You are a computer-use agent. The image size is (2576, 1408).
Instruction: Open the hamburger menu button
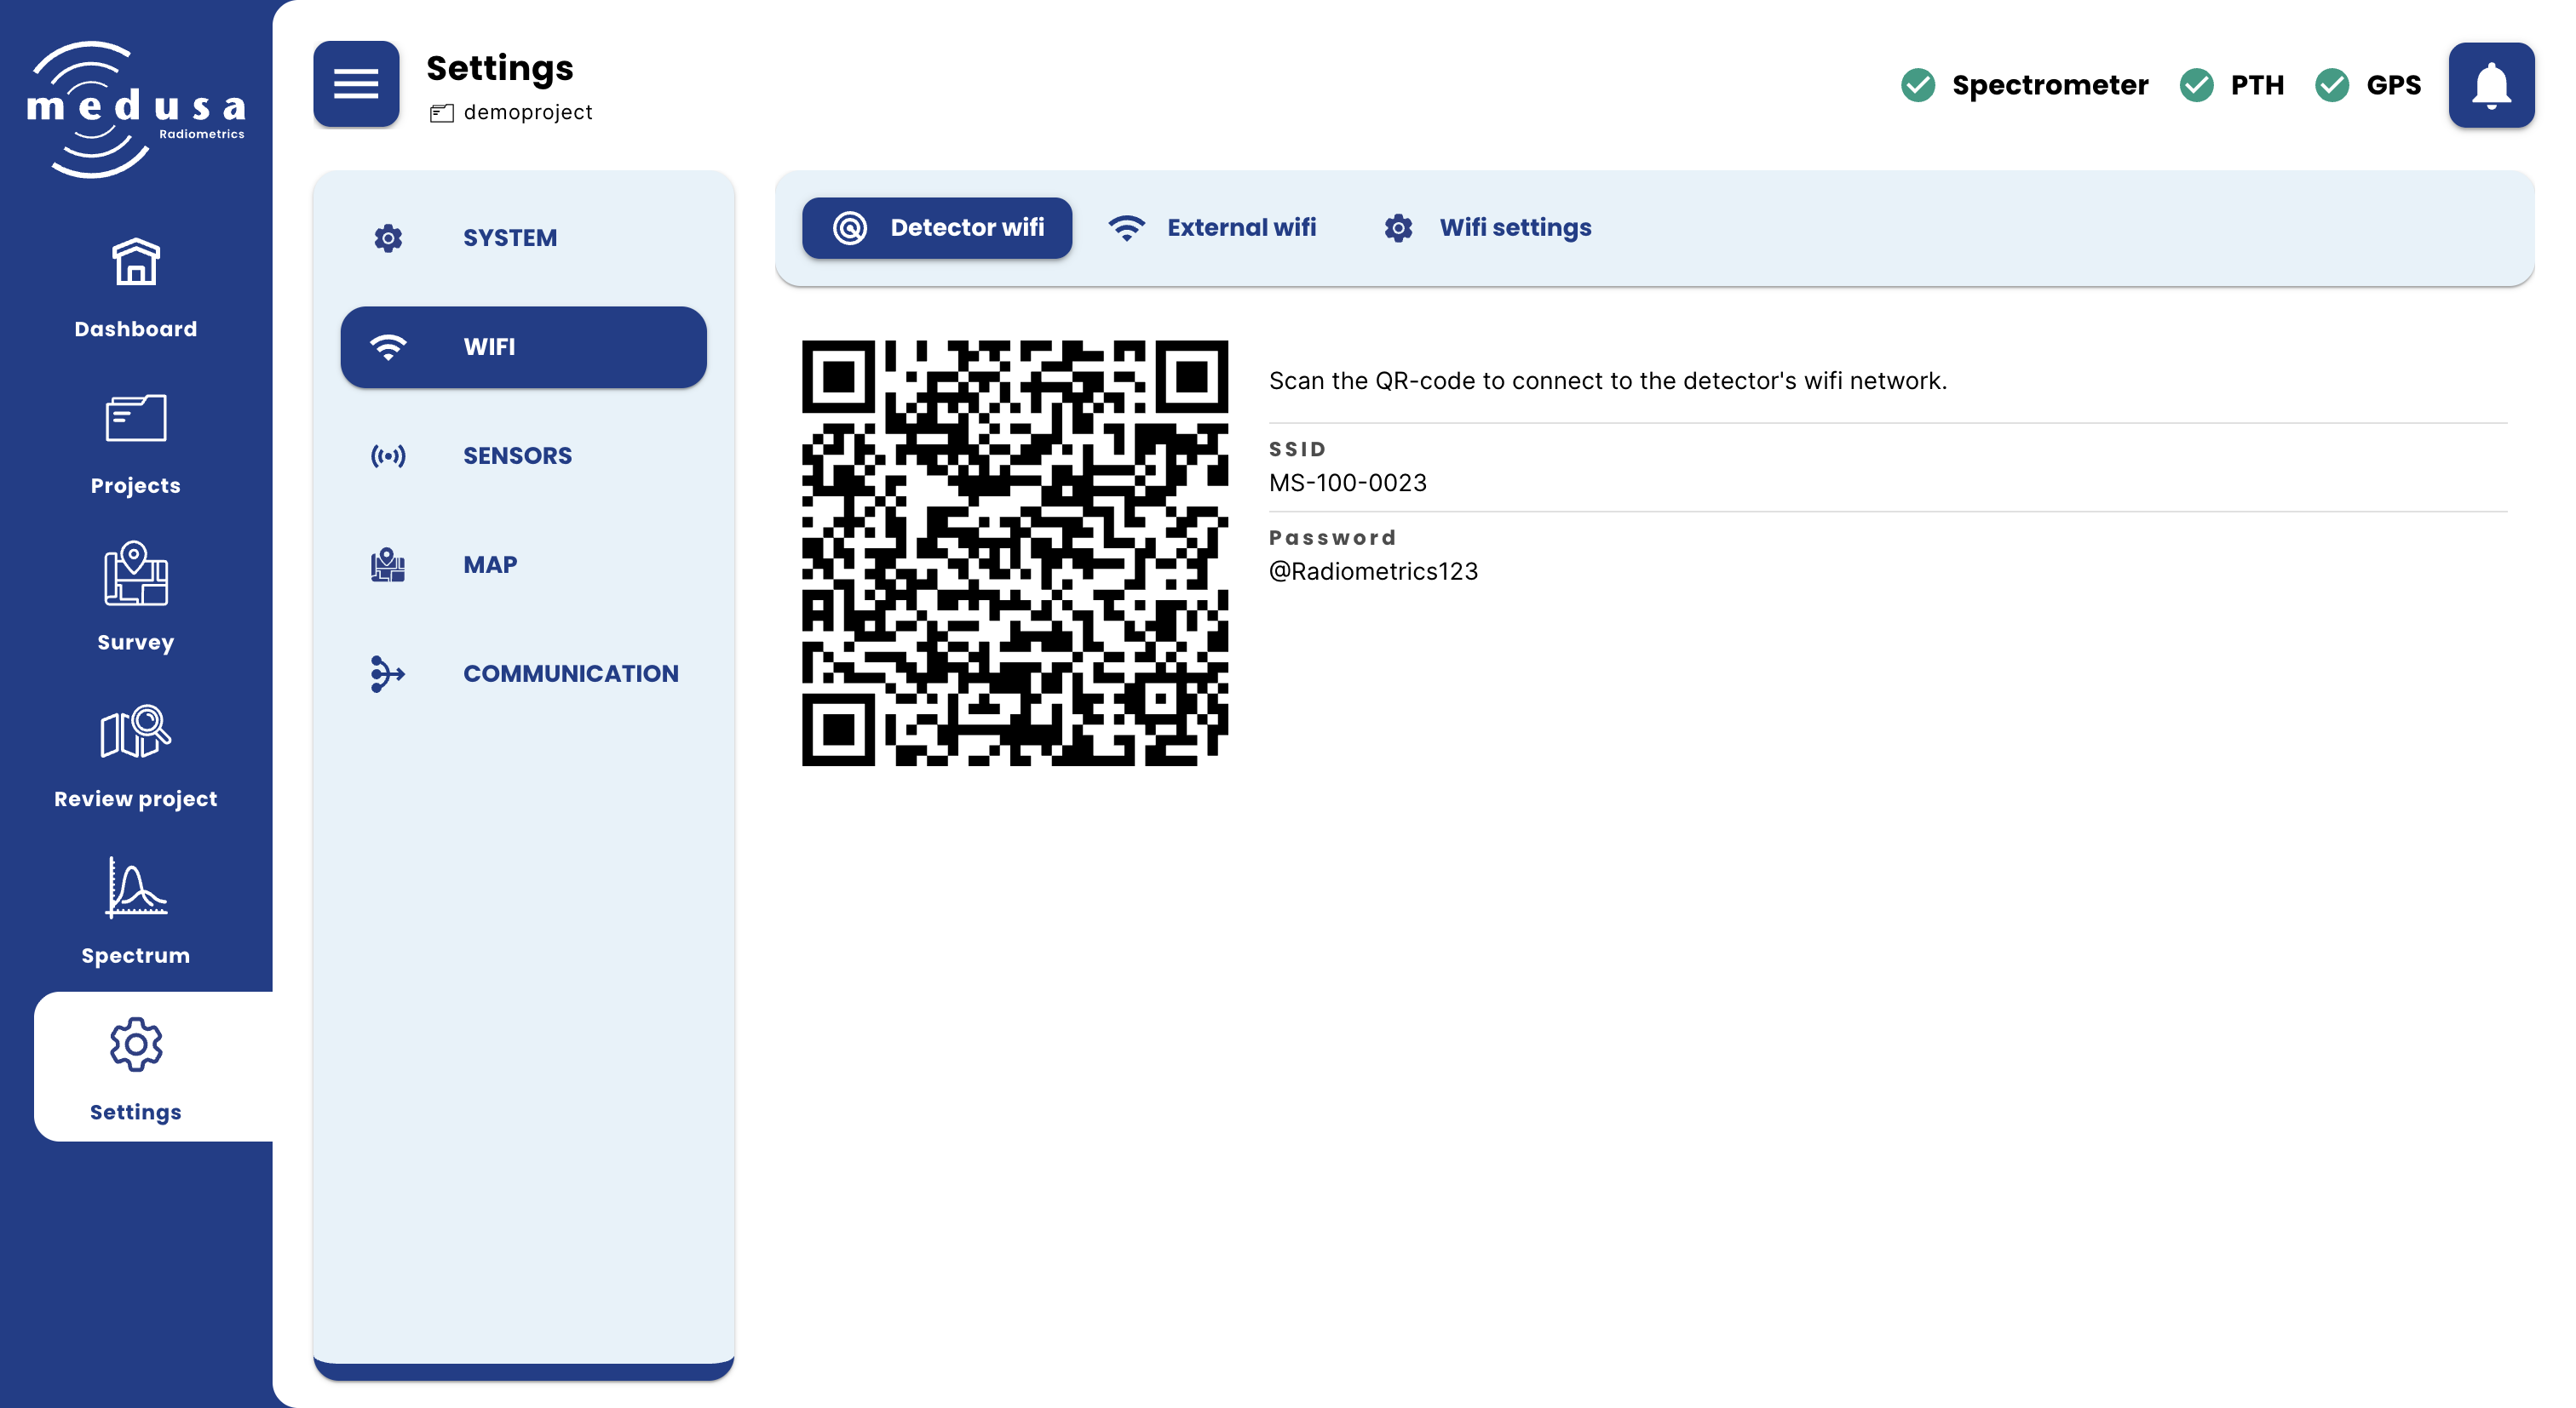point(356,84)
